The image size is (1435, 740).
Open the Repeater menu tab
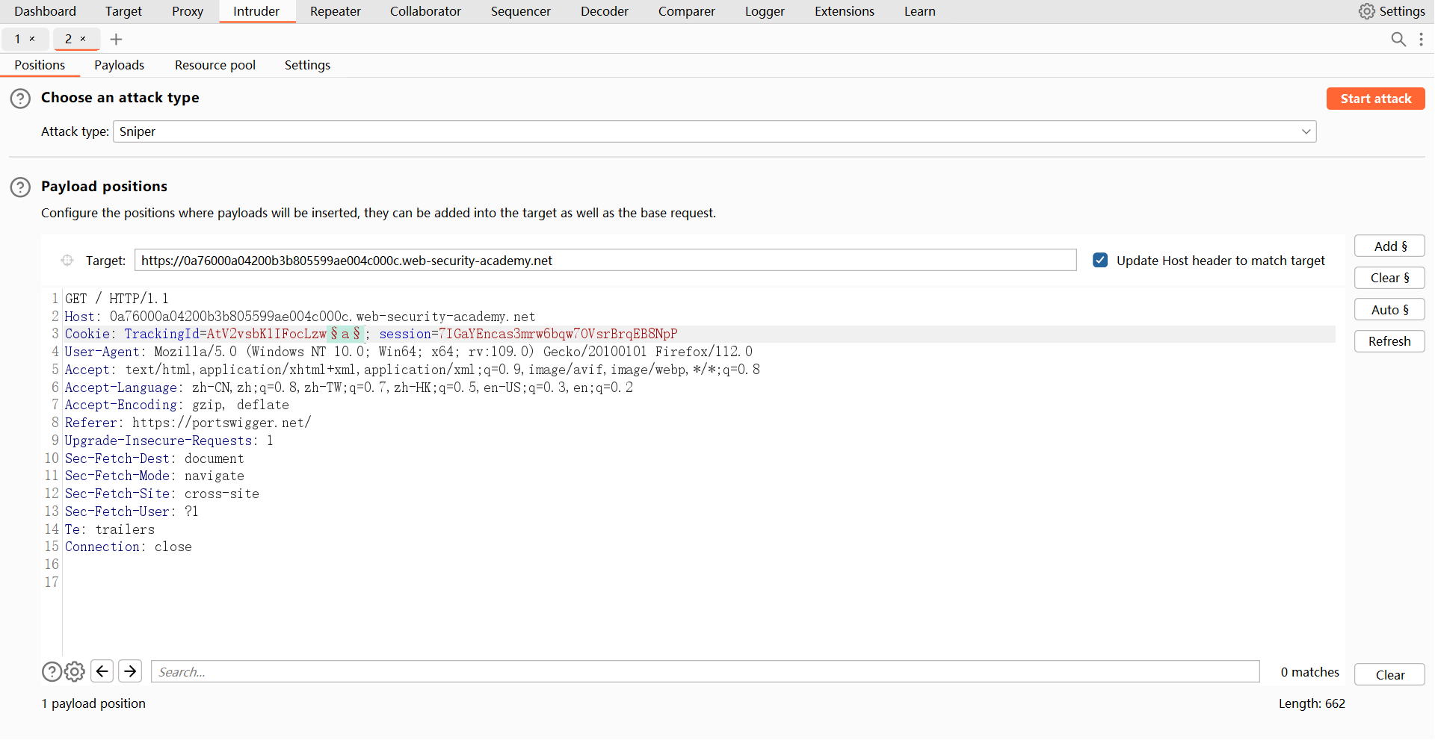(335, 11)
